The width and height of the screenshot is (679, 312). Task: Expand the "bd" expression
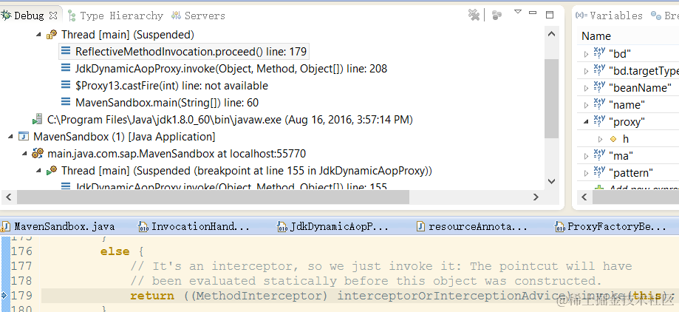pyautogui.click(x=586, y=54)
